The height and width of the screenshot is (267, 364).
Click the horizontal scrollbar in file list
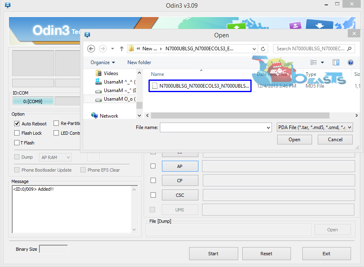[240, 115]
